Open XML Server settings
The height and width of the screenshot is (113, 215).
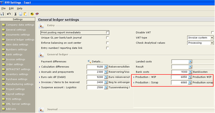pos(16,104)
